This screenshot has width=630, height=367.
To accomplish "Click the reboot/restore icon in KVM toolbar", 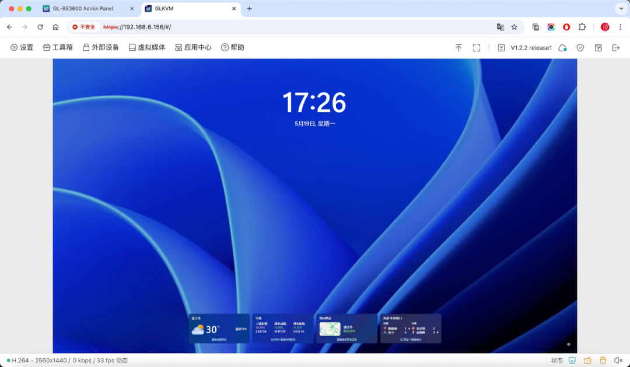I will pyautogui.click(x=598, y=48).
